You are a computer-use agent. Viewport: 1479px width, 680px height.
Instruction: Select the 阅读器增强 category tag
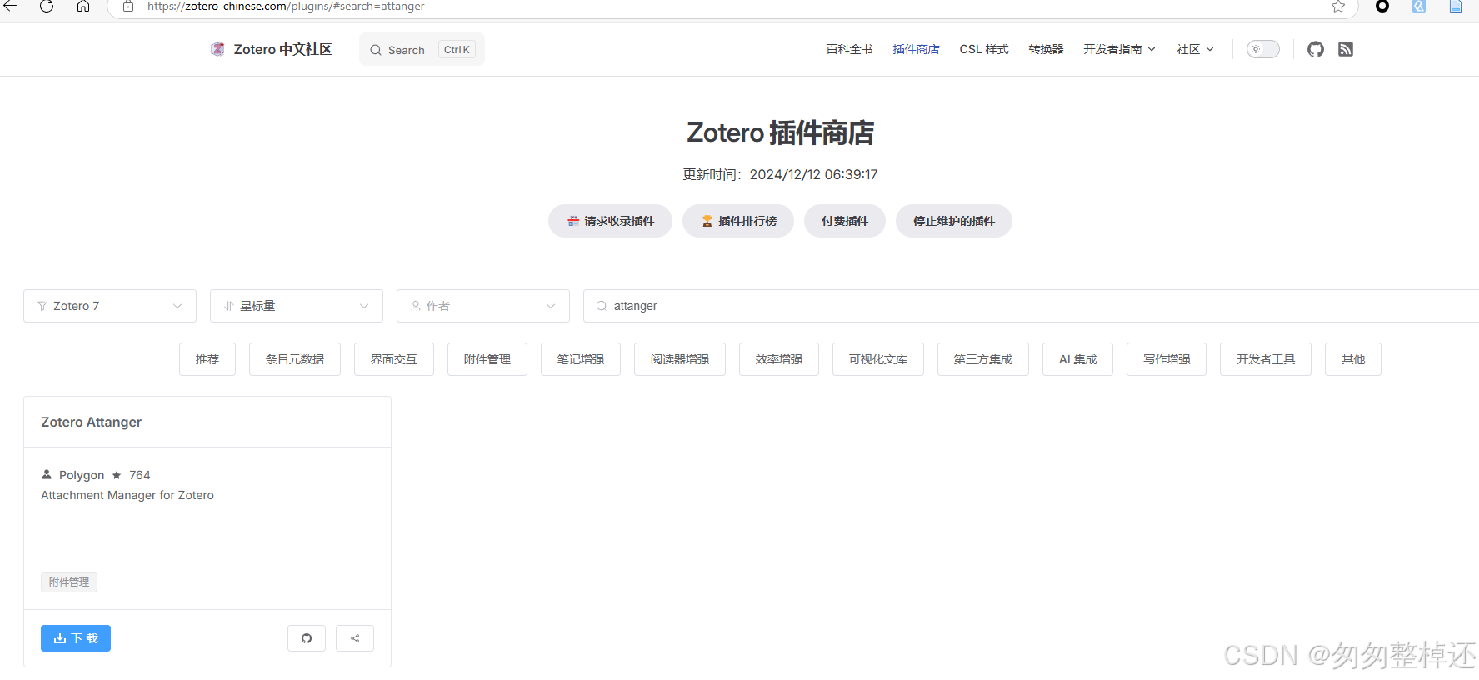680,359
